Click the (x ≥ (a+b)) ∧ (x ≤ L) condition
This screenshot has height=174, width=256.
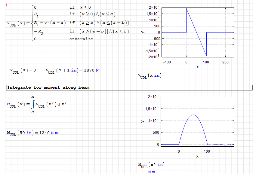104,31
